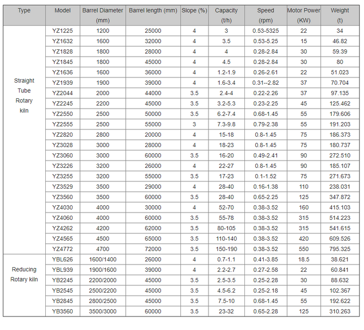Viewport: 364px width, 330px height.
Task: Click the YBL626 model cell
Action: pyautogui.click(x=62, y=259)
